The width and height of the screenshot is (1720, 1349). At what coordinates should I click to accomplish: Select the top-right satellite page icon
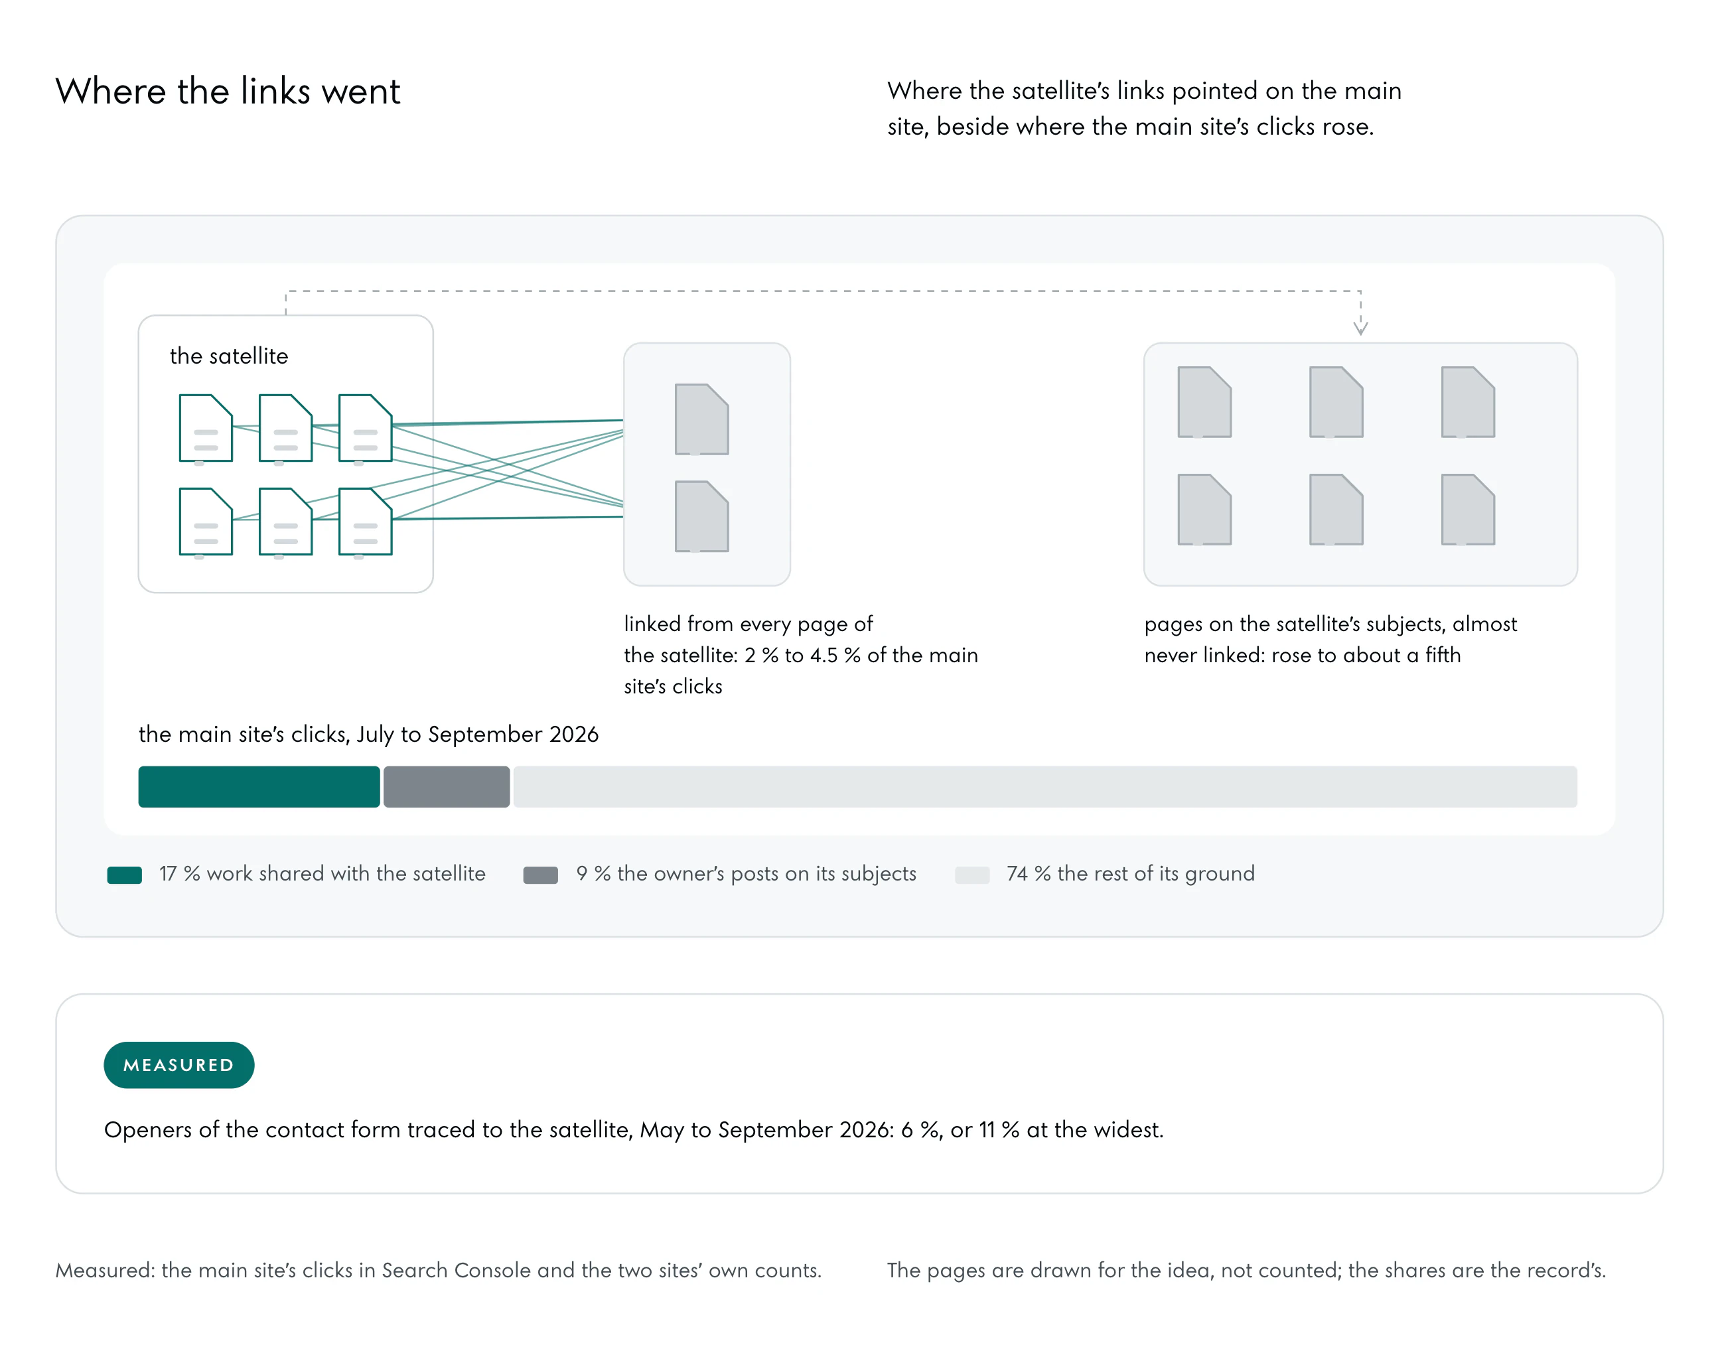(365, 427)
